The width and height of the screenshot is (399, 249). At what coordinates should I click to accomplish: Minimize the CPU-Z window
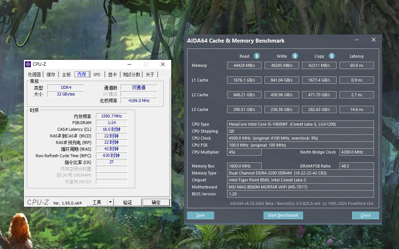point(129,64)
